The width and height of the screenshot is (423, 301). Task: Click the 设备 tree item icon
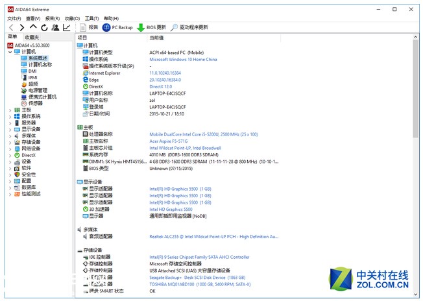(17, 162)
